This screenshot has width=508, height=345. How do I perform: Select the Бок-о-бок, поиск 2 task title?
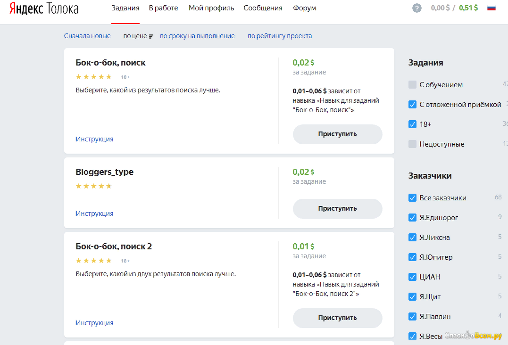[x=114, y=246]
